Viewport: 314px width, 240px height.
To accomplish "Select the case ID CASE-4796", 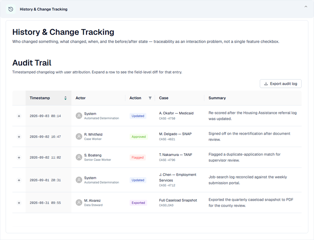I will [x=167, y=160].
